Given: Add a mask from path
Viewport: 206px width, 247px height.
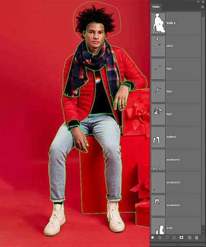Looking at the screenshot, I should pos(181,238).
